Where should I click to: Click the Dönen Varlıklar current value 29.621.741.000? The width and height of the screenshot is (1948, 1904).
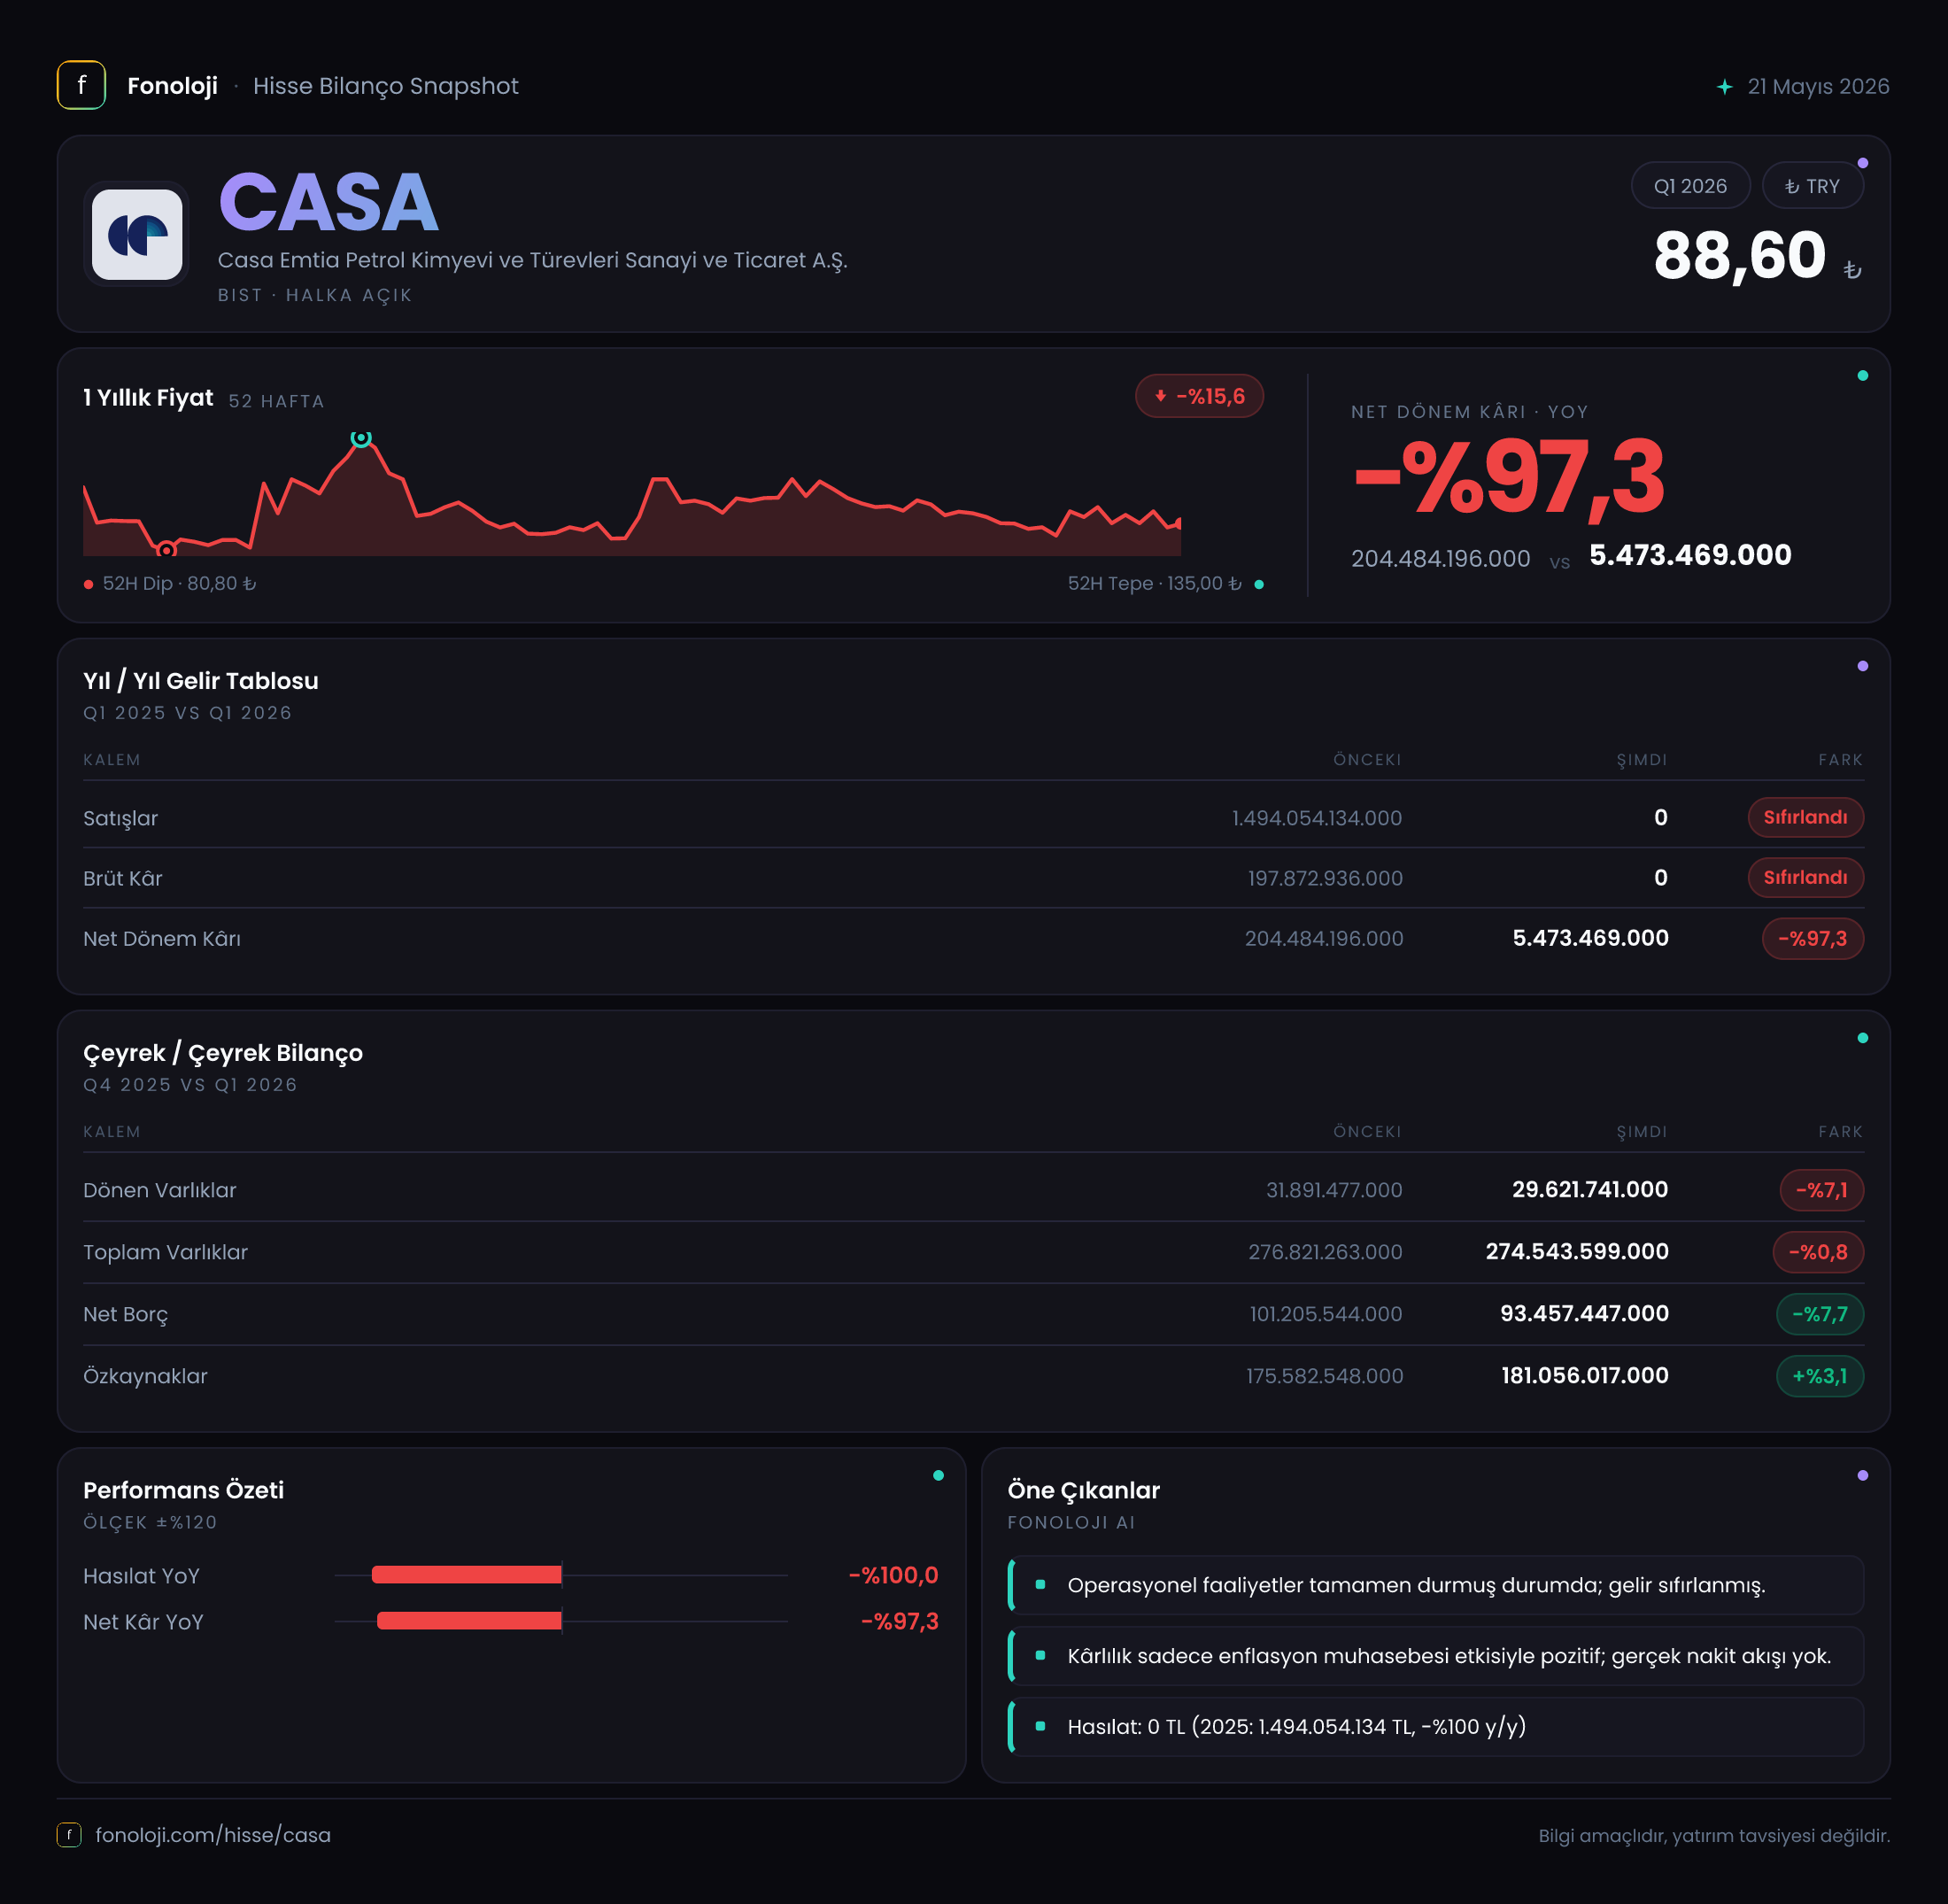click(1589, 1189)
